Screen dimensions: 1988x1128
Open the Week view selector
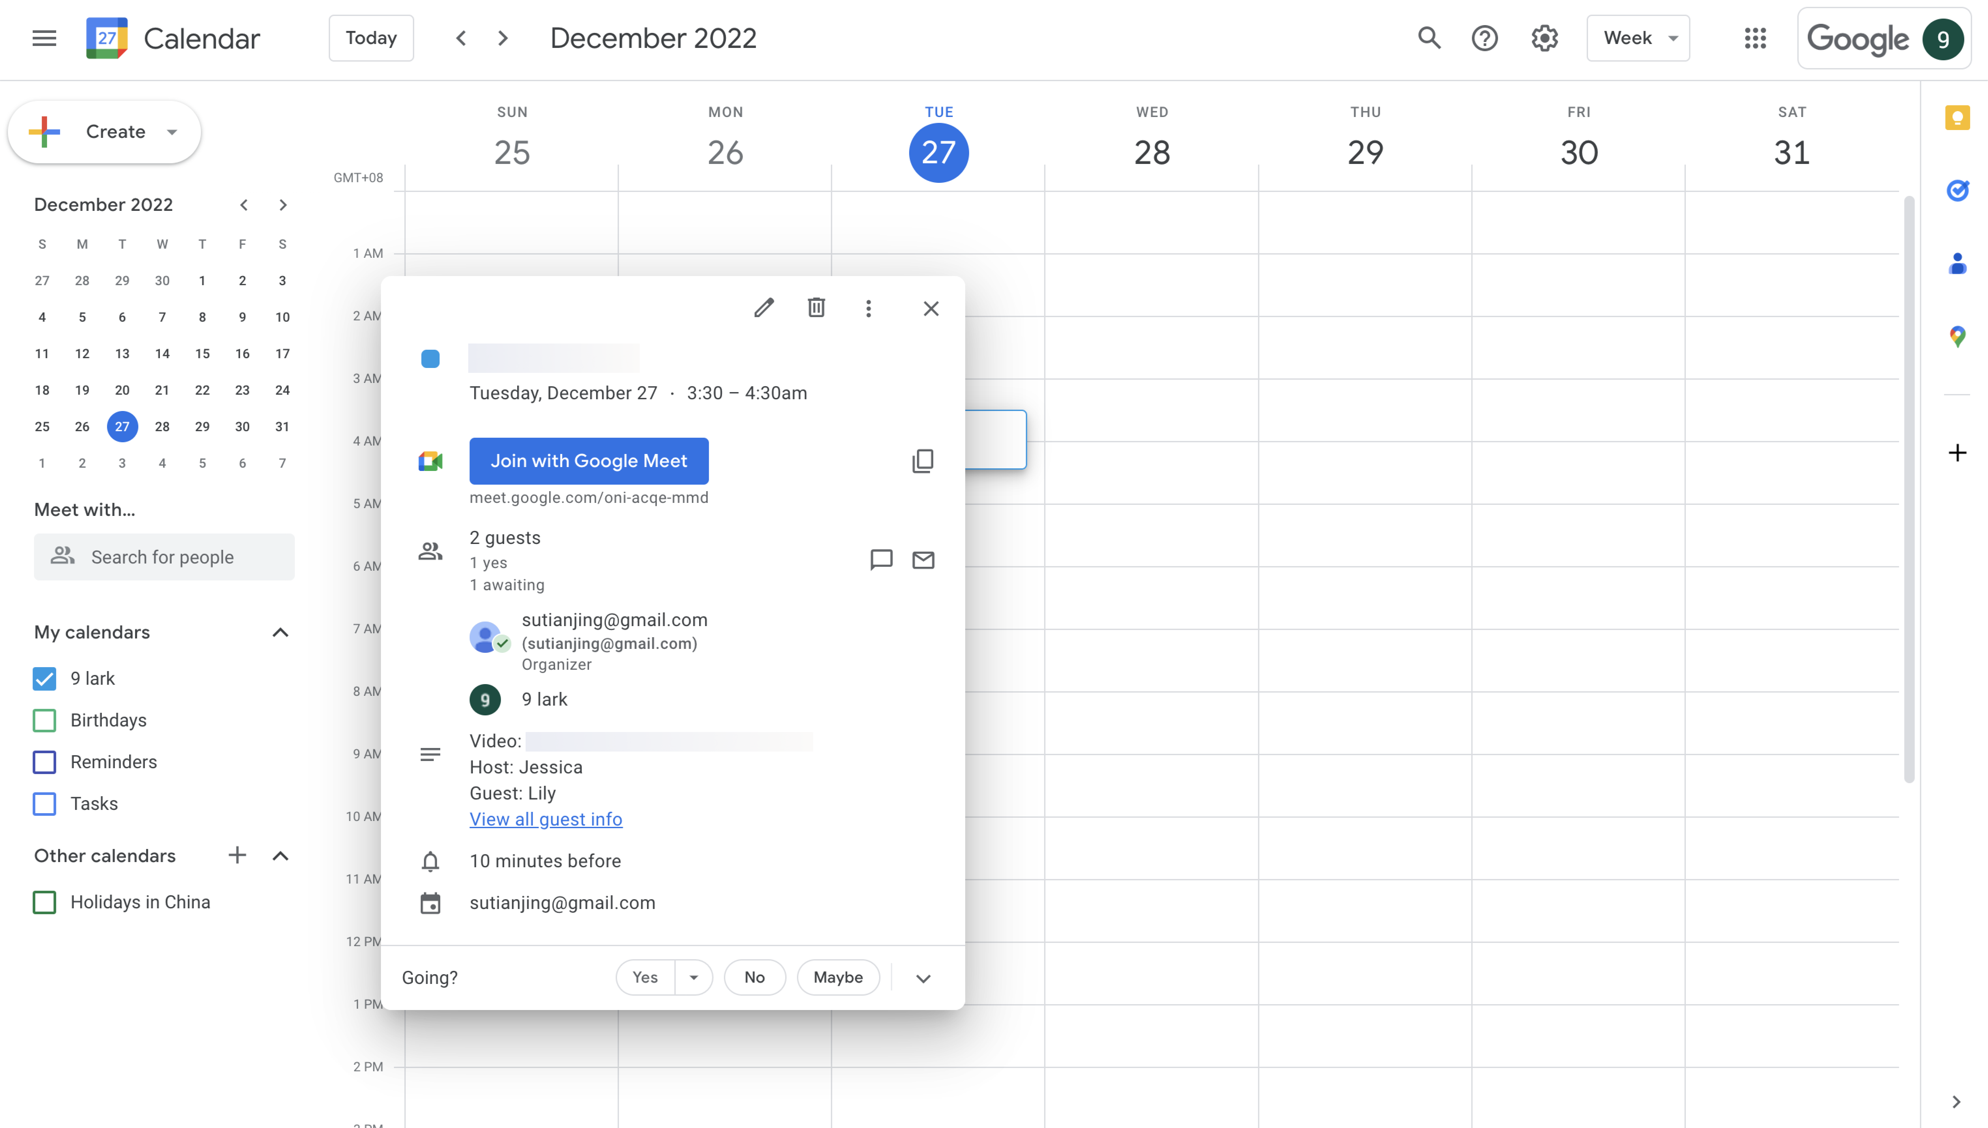click(x=1637, y=38)
